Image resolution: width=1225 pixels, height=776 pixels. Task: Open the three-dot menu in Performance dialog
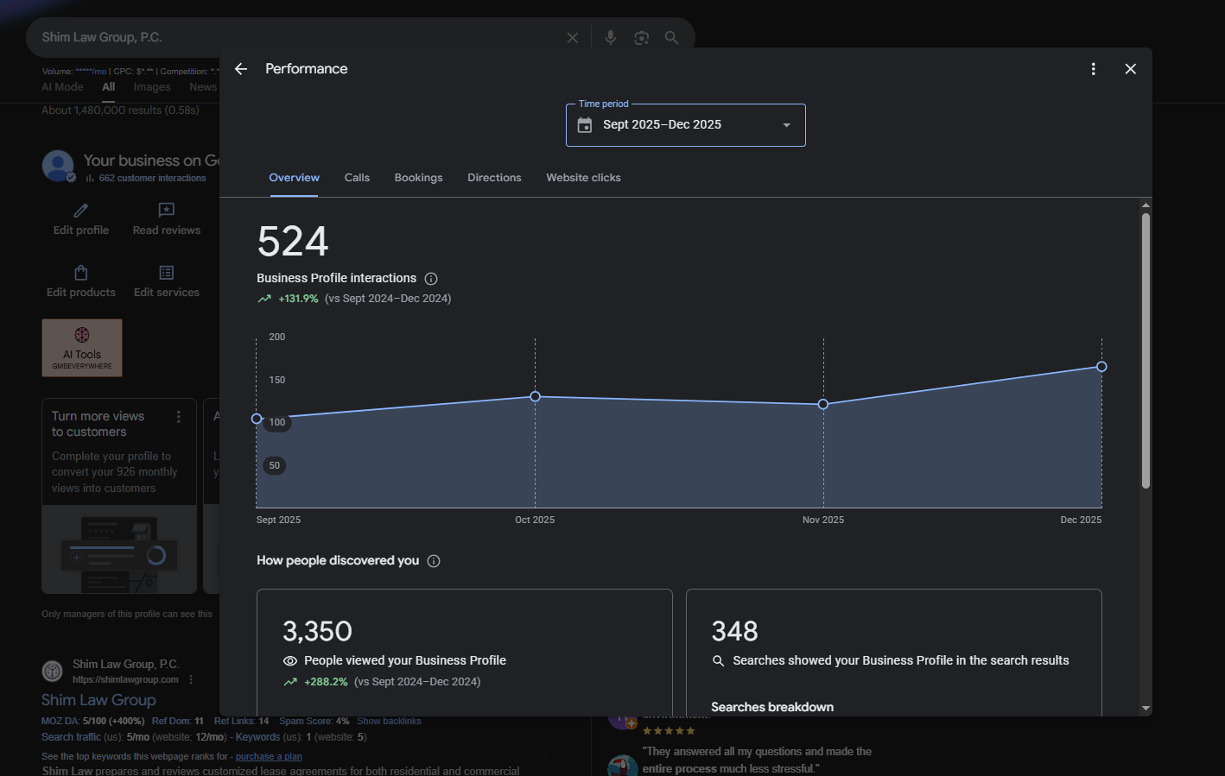pyautogui.click(x=1093, y=69)
